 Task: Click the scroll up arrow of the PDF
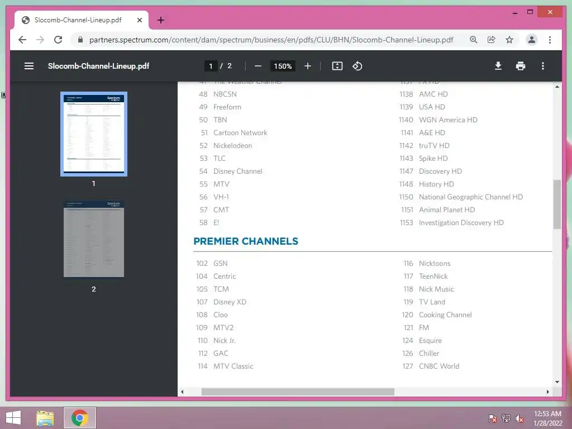point(557,87)
